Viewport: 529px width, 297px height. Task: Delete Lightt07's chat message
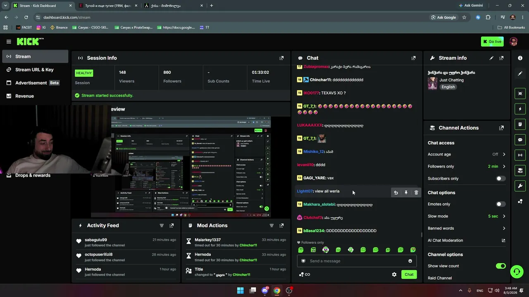[x=416, y=193]
